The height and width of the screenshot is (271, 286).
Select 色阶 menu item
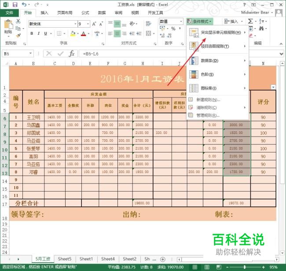pyautogui.click(x=218, y=74)
